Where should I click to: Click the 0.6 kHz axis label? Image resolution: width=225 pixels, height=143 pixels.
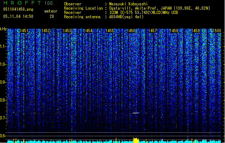(3, 136)
